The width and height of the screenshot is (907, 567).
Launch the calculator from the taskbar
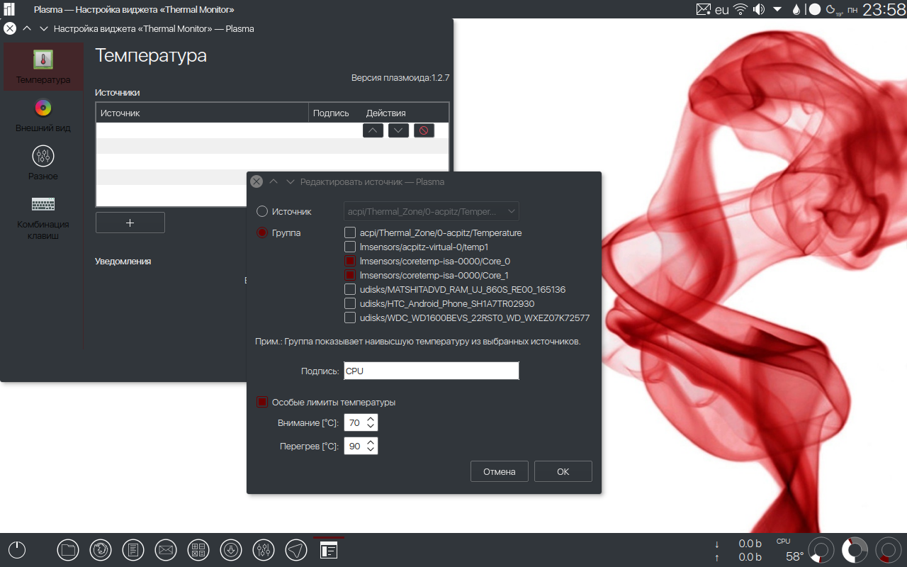pyautogui.click(x=198, y=550)
